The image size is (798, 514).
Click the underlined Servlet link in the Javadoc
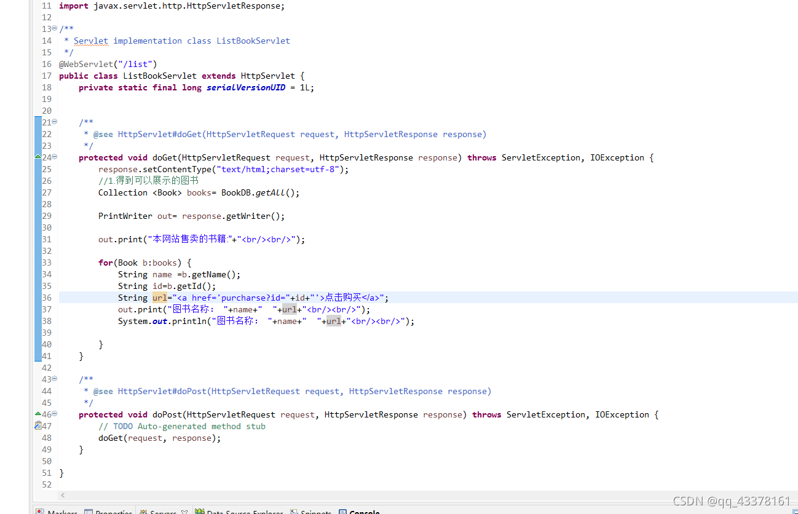(x=90, y=40)
